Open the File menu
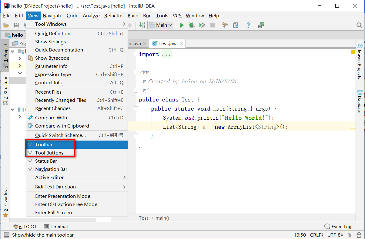The width and height of the screenshot is (365, 239). 7,15
